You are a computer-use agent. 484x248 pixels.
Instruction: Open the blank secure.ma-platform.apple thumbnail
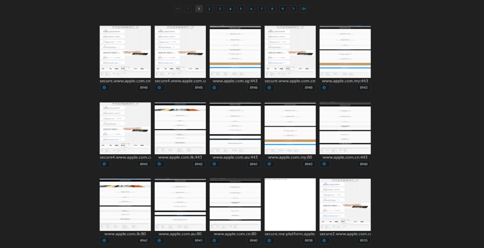(290, 204)
